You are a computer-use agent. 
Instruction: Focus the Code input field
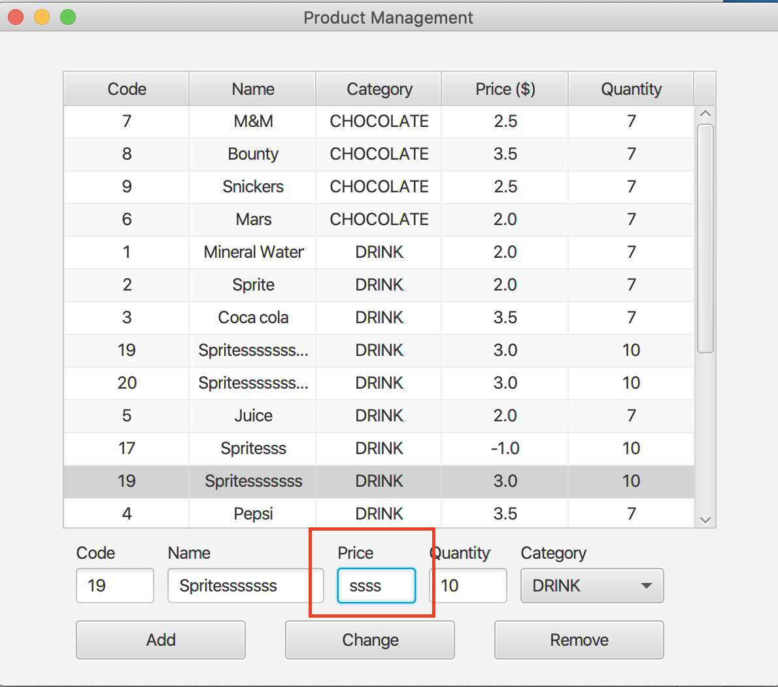click(x=115, y=586)
